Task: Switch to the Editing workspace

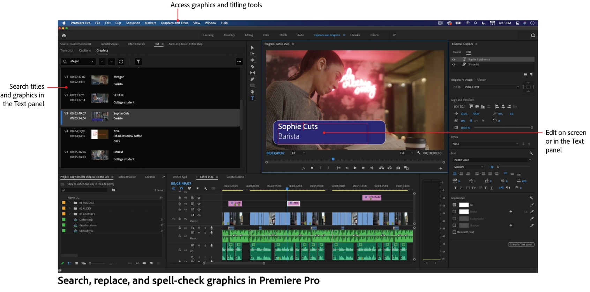Action: (x=249, y=35)
